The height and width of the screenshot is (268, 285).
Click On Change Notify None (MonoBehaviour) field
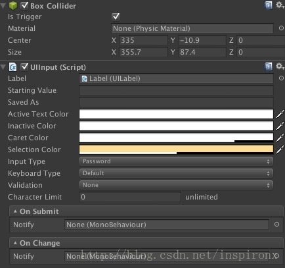(x=167, y=256)
